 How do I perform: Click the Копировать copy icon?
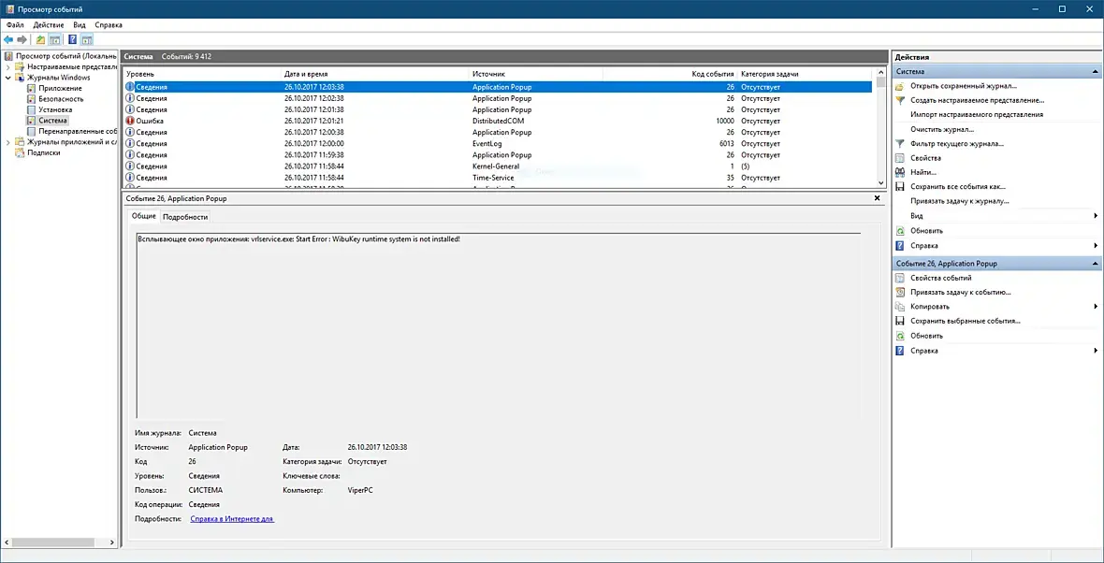[x=899, y=307]
